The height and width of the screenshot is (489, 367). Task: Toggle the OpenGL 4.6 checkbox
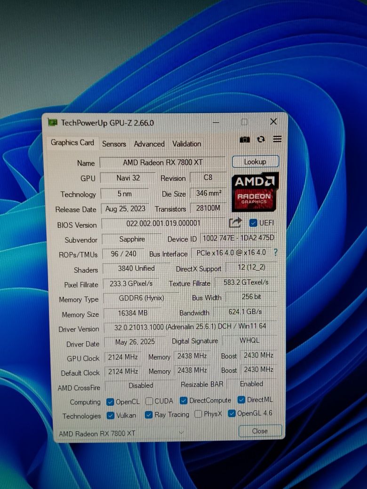pyautogui.click(x=231, y=413)
